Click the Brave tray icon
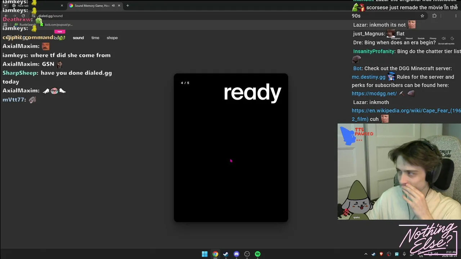The height and width of the screenshot is (259, 461). (381, 254)
